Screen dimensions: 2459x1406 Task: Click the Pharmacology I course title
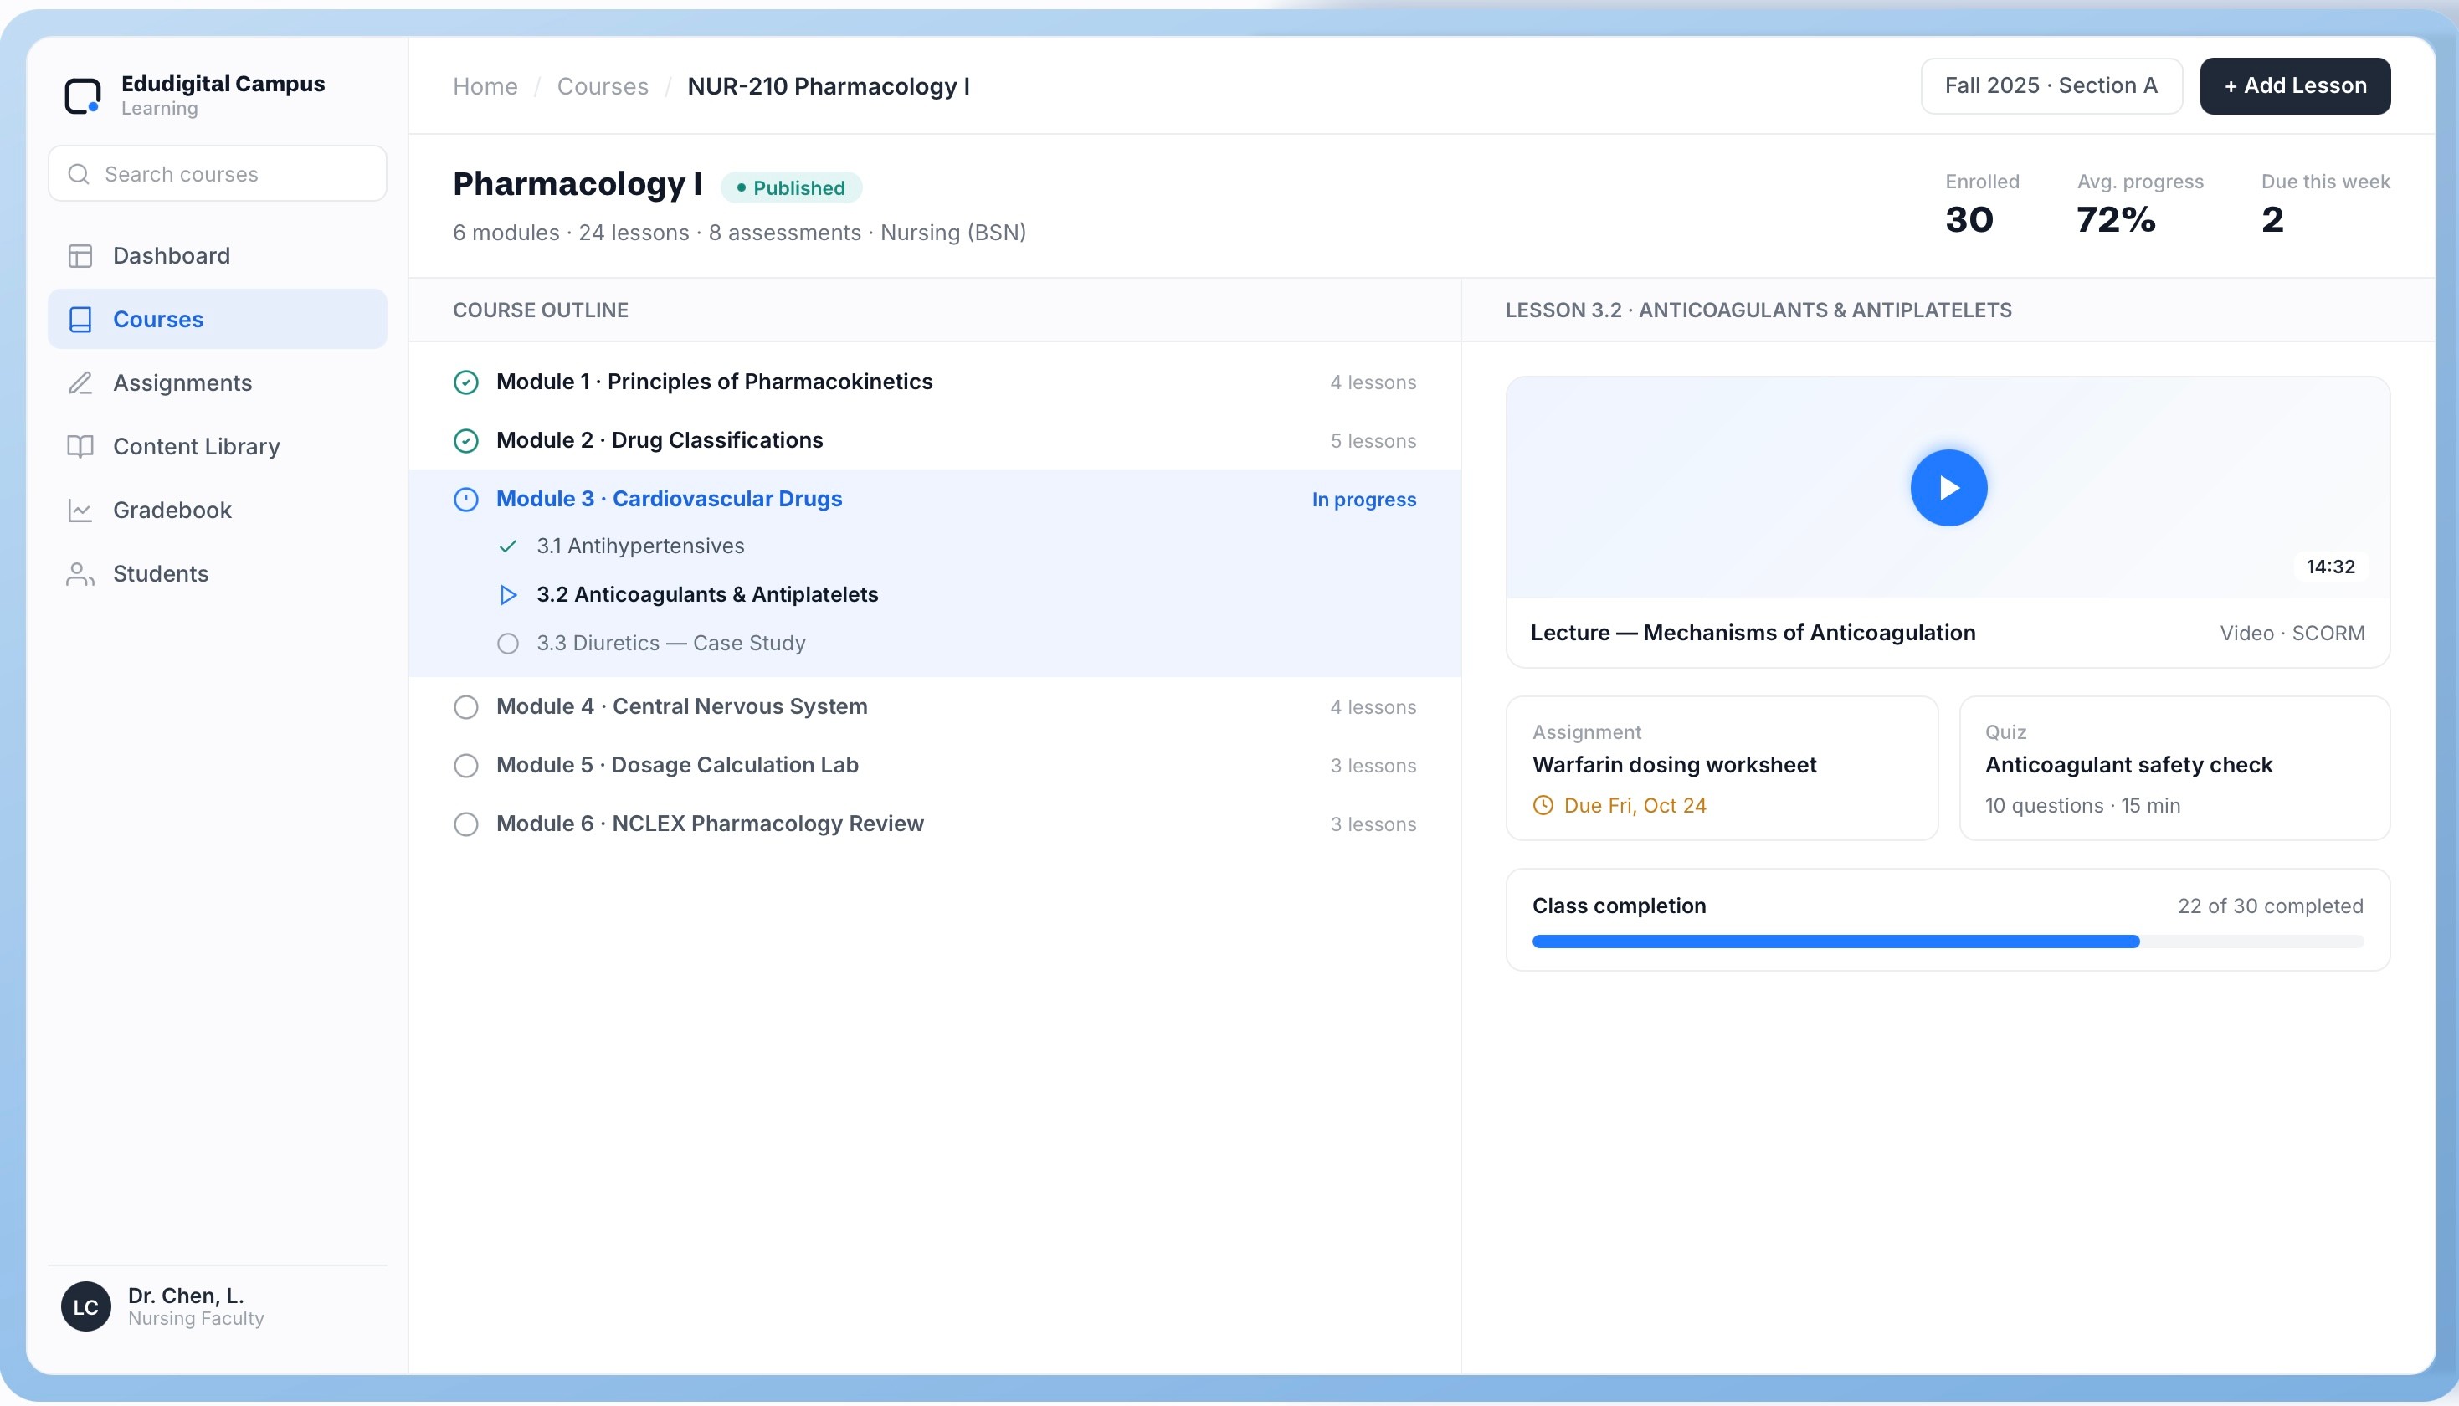[x=578, y=184]
